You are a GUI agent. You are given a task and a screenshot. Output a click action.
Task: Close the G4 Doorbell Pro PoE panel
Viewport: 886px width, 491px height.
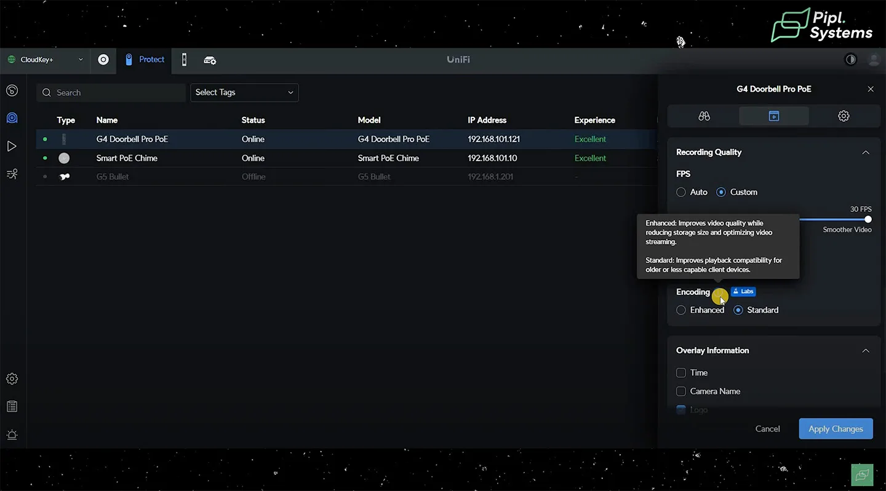(871, 89)
